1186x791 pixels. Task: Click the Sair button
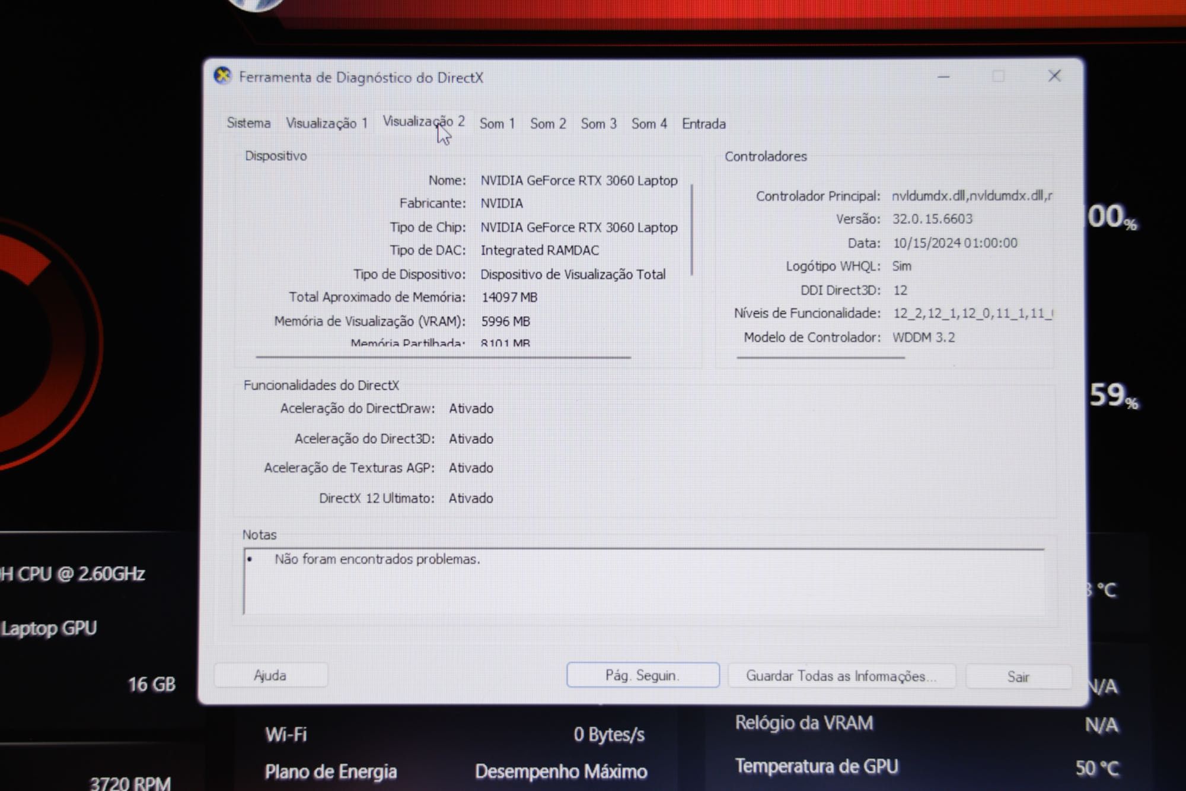(1018, 676)
